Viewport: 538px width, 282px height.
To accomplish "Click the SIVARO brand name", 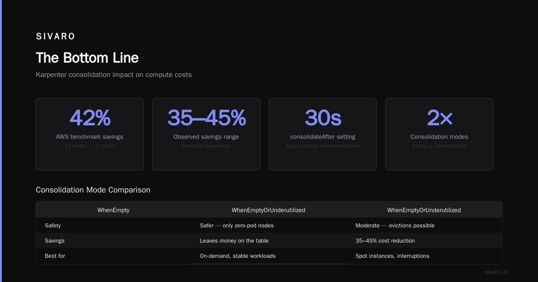I will (x=56, y=37).
